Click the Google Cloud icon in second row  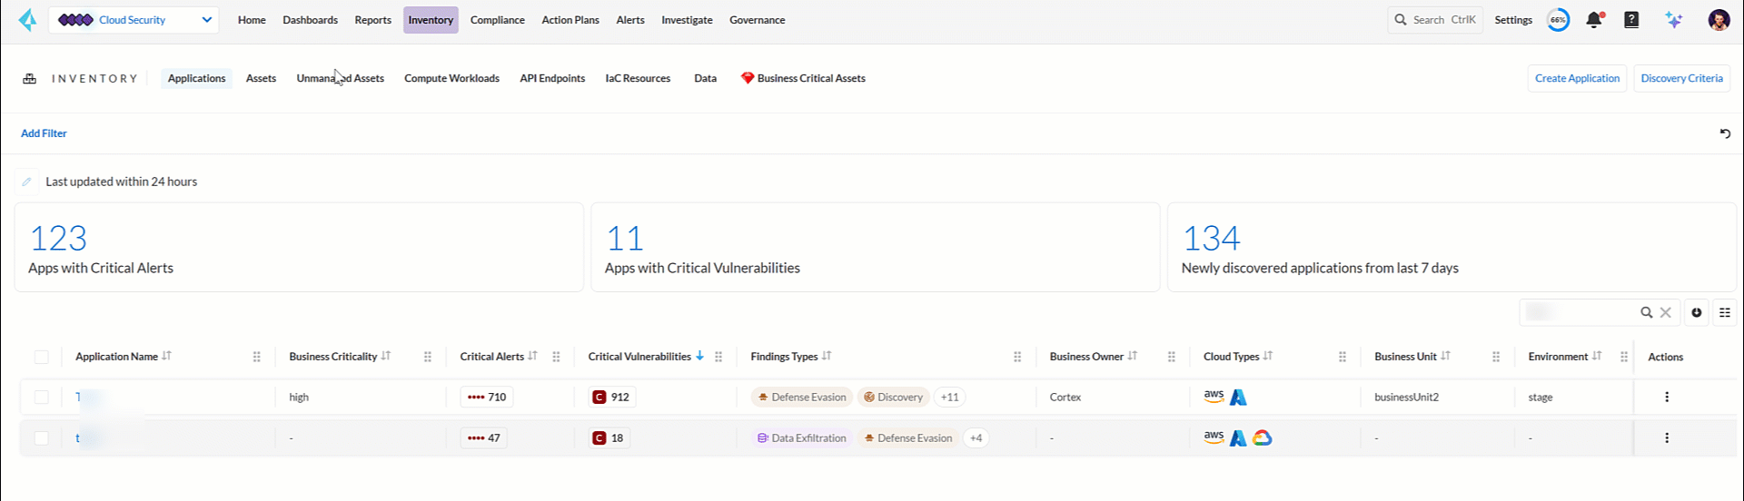click(1262, 437)
